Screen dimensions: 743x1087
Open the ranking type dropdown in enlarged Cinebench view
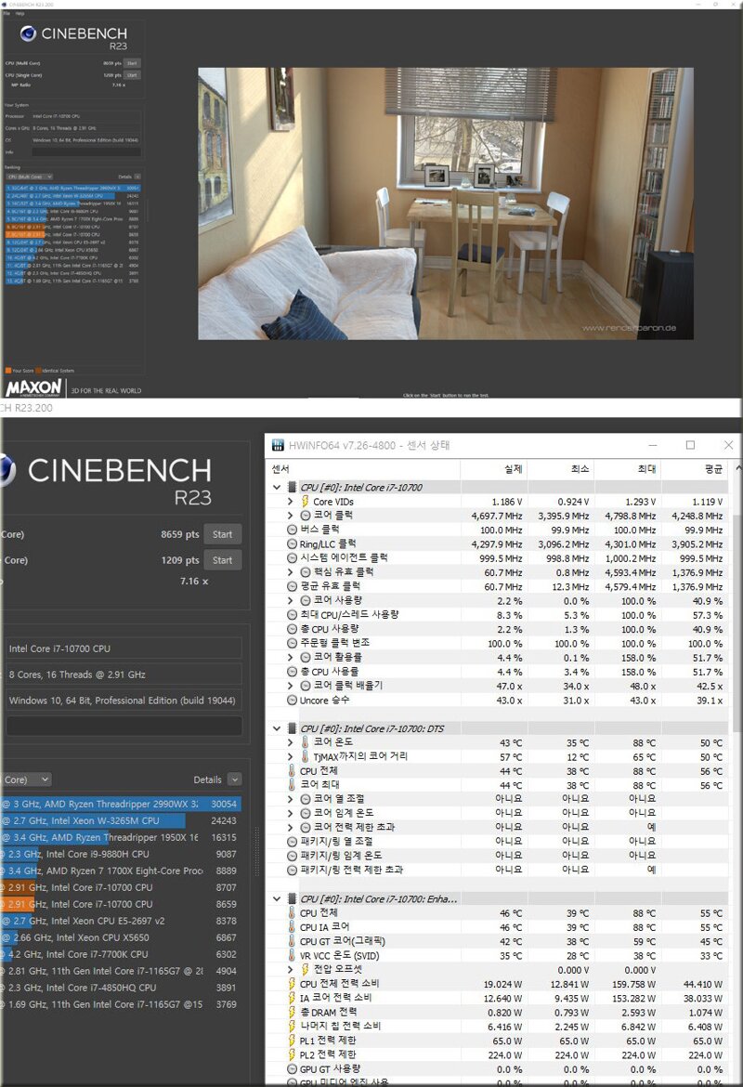click(x=26, y=779)
